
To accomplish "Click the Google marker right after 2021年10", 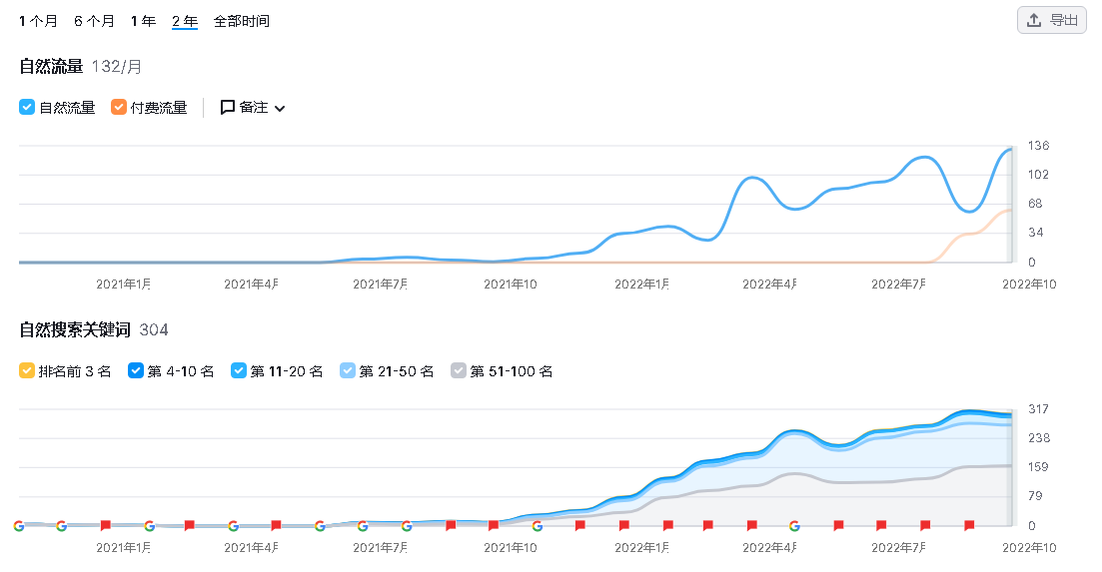I will click(537, 525).
